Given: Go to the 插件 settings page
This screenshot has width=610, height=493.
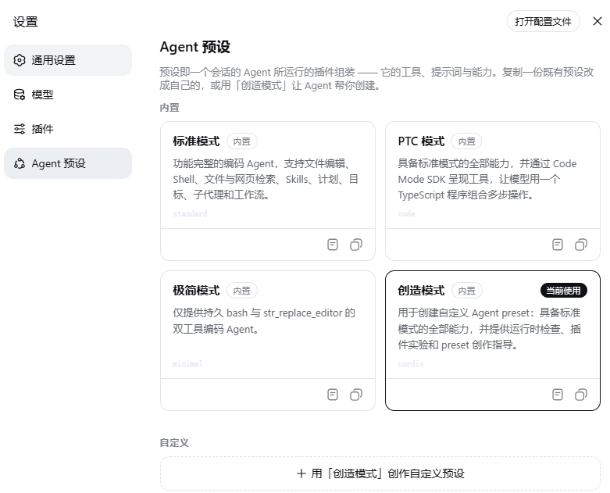Looking at the screenshot, I should tap(68, 129).
